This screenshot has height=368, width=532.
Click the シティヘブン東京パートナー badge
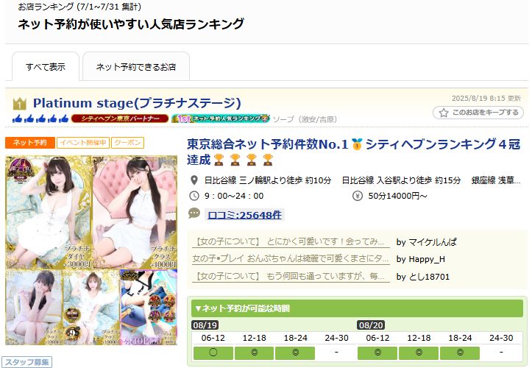pos(120,118)
